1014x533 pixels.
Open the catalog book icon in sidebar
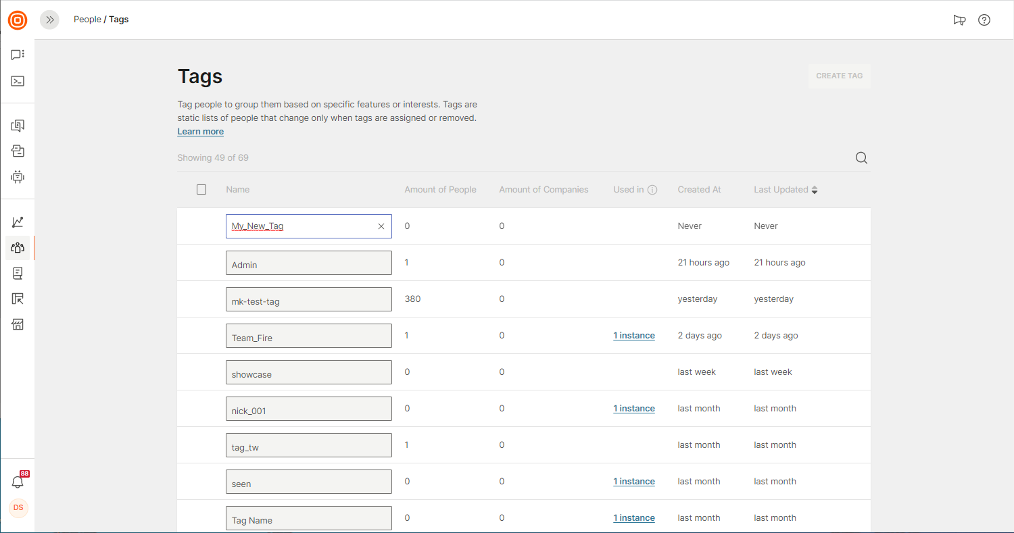(18, 273)
